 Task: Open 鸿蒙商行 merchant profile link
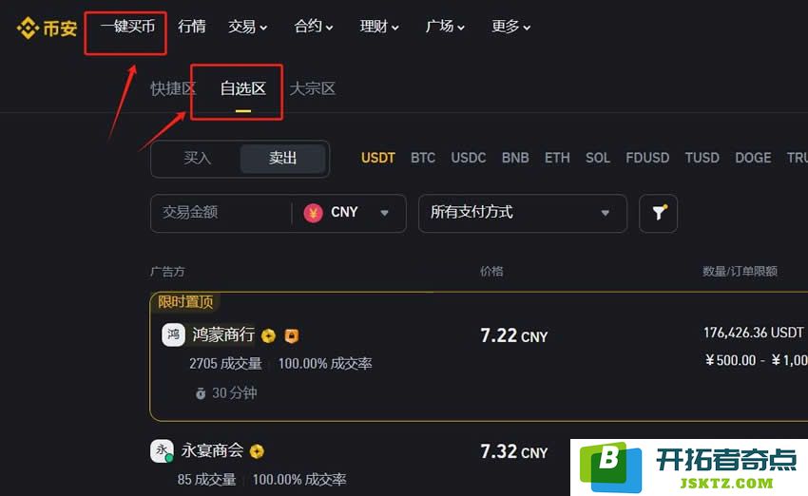coord(223,335)
